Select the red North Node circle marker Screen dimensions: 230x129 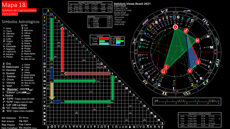163,72
